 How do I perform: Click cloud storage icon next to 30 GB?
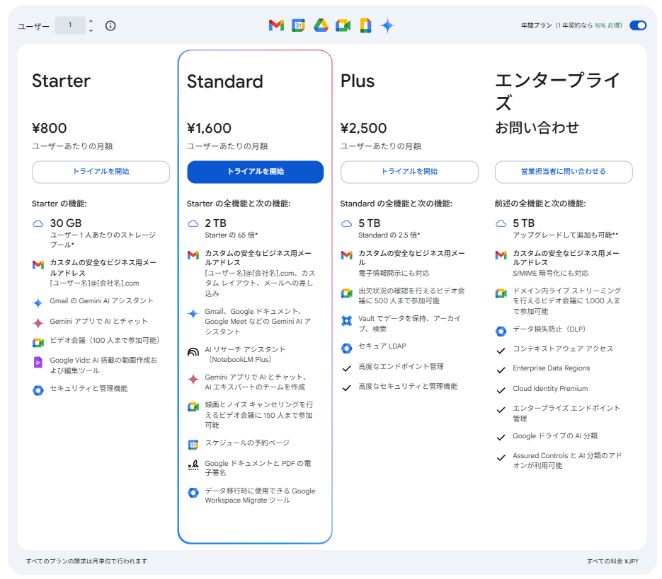(38, 223)
